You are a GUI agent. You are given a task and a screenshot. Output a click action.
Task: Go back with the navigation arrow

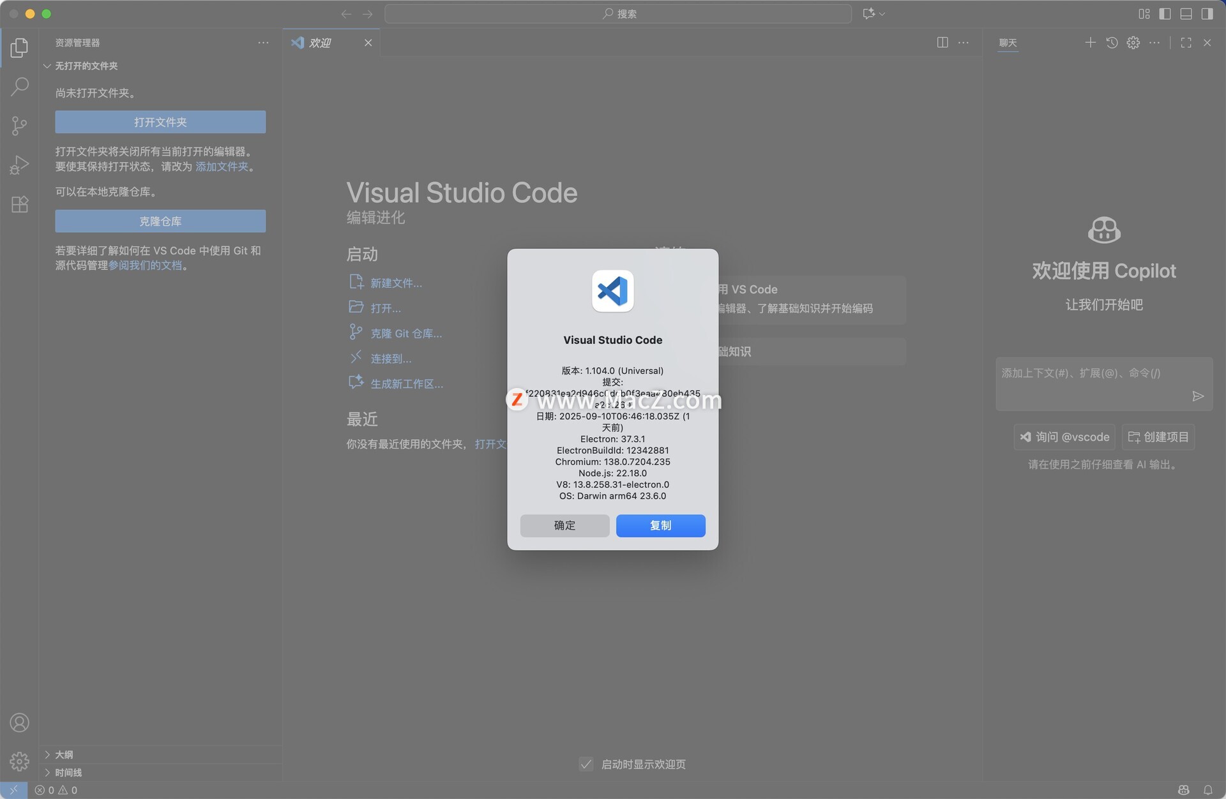coord(346,14)
